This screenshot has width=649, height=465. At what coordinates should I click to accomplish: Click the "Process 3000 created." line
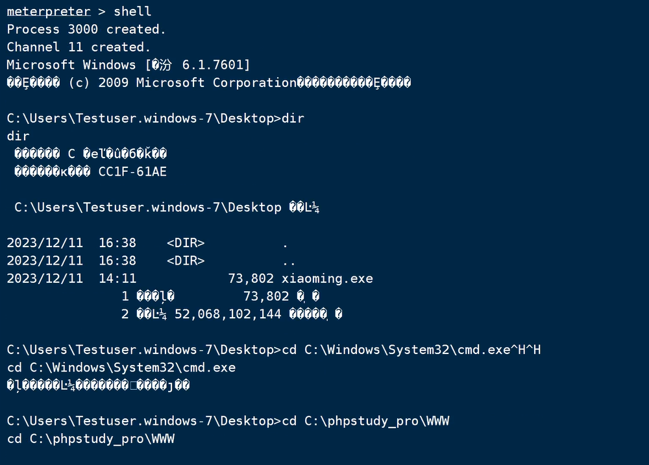click(86, 29)
